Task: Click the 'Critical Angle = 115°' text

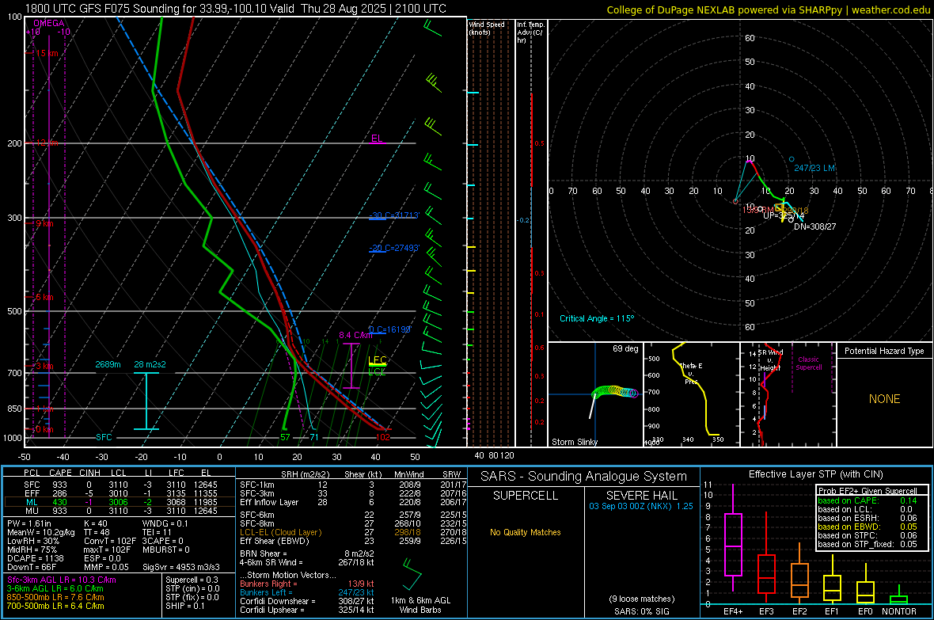Action: pos(597,318)
